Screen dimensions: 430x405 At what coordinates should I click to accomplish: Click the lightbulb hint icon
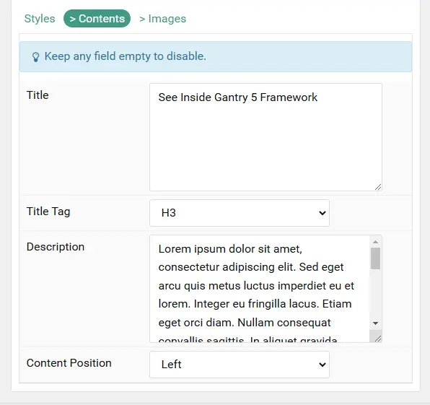tap(35, 57)
